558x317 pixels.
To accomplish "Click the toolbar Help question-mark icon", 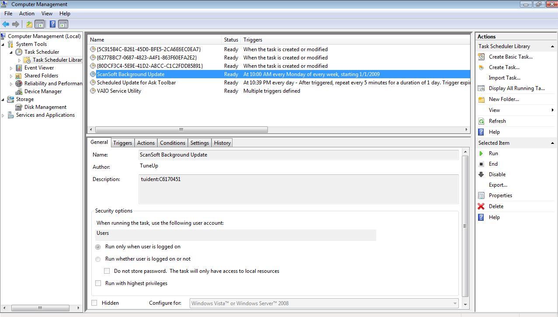I will click(52, 24).
